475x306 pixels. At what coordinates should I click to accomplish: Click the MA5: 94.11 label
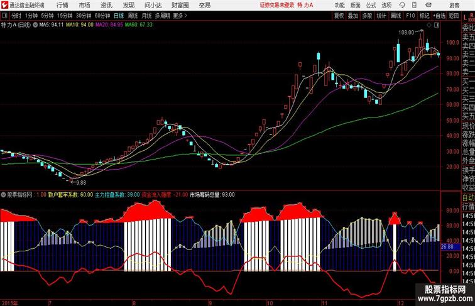coord(51,25)
